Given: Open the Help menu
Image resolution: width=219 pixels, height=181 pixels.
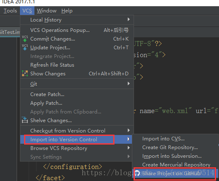Looking at the screenshot, I should [x=67, y=11].
